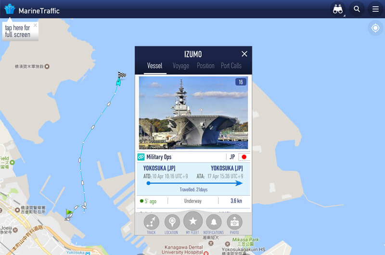Screen dimensions: 385x255
Task: Open the IZUMO ship photo
Action: point(193,113)
